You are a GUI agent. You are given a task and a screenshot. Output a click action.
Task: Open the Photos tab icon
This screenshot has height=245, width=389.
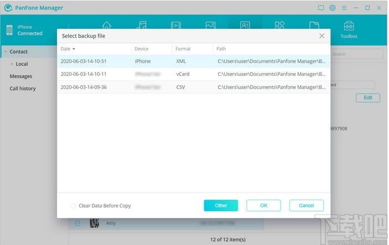(210, 25)
